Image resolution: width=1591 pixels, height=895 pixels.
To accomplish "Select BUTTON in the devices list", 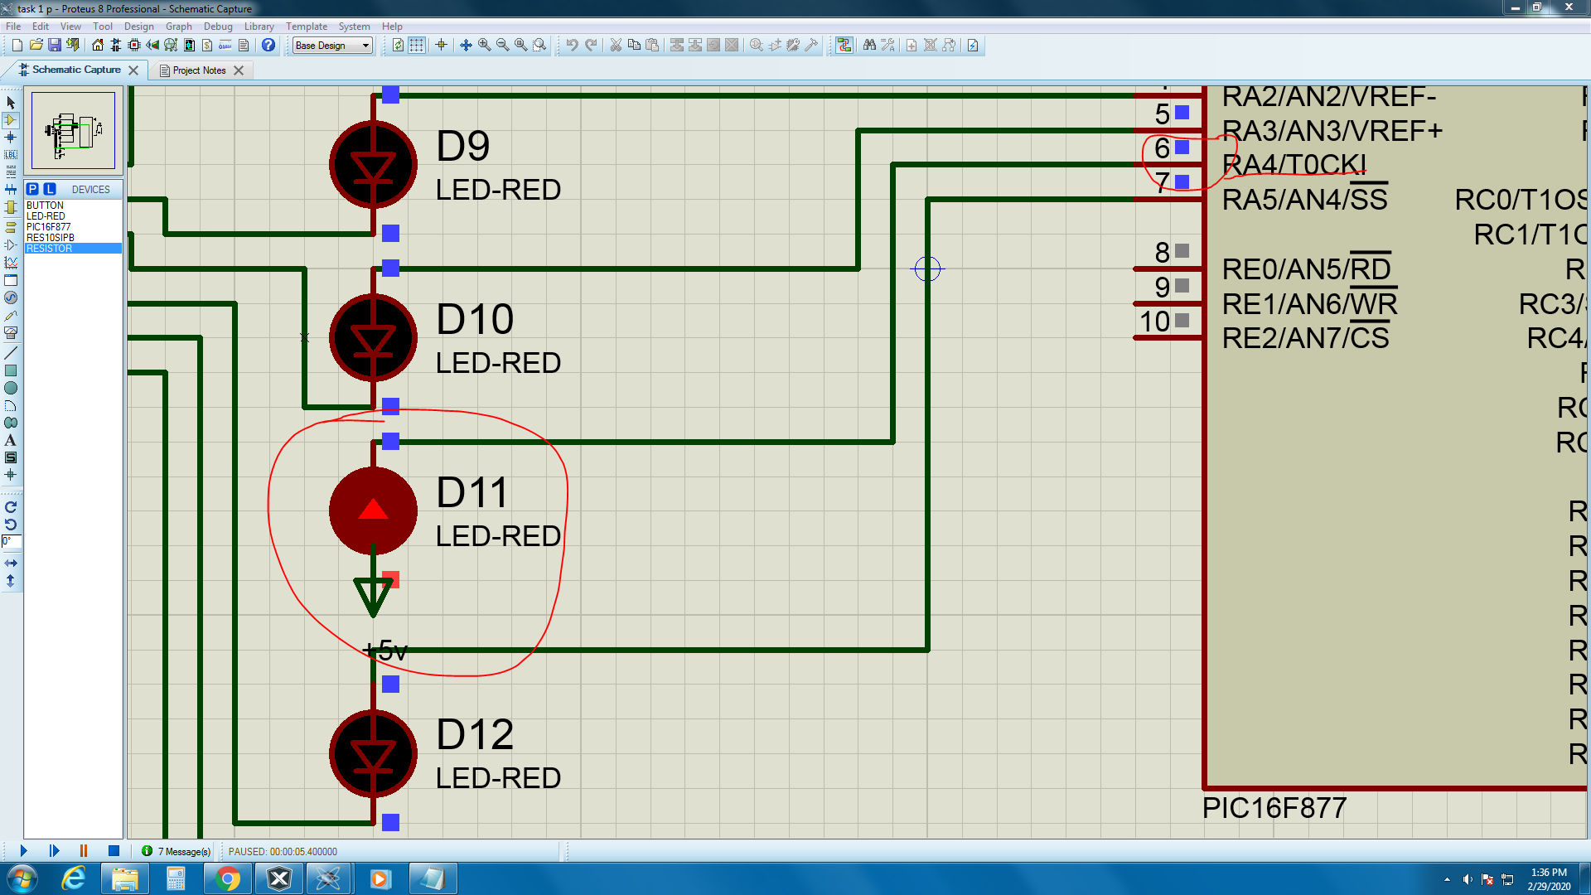I will [x=73, y=206].
